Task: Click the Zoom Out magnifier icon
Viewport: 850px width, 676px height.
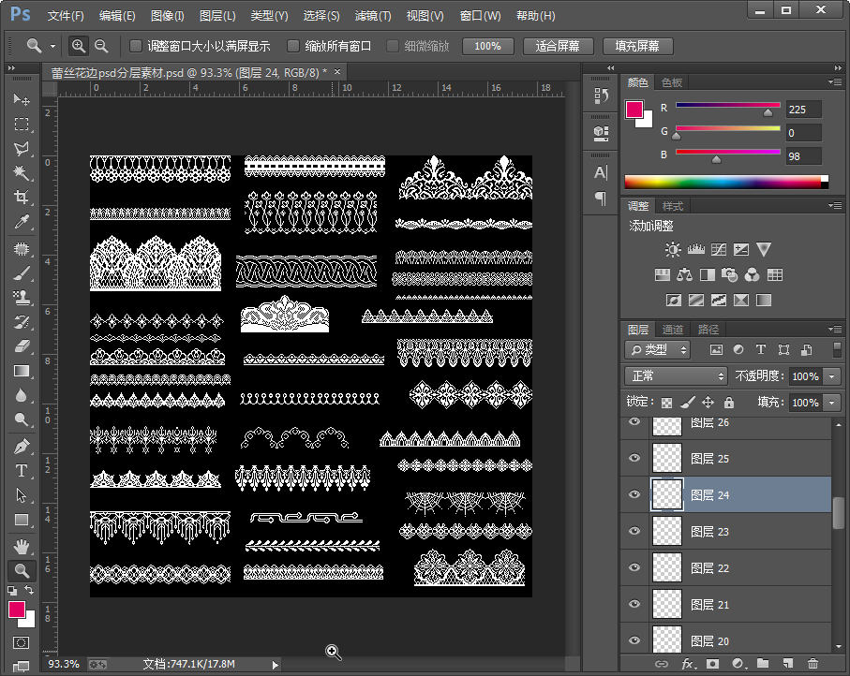Action: click(x=101, y=46)
